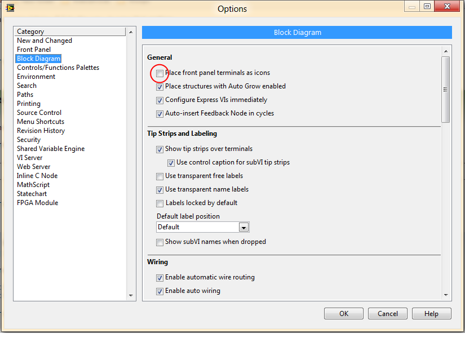The width and height of the screenshot is (465, 338).
Task: Enable Show subVI names when dropped
Action: click(160, 243)
